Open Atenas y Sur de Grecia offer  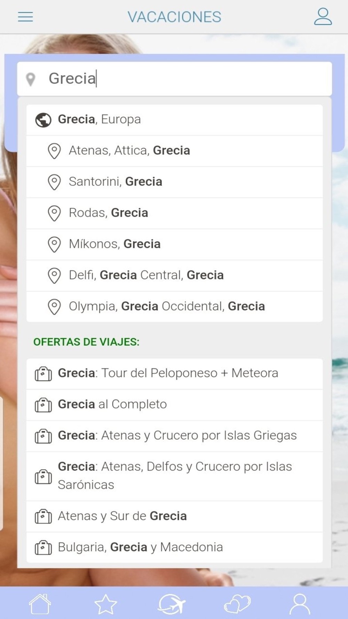click(174, 516)
